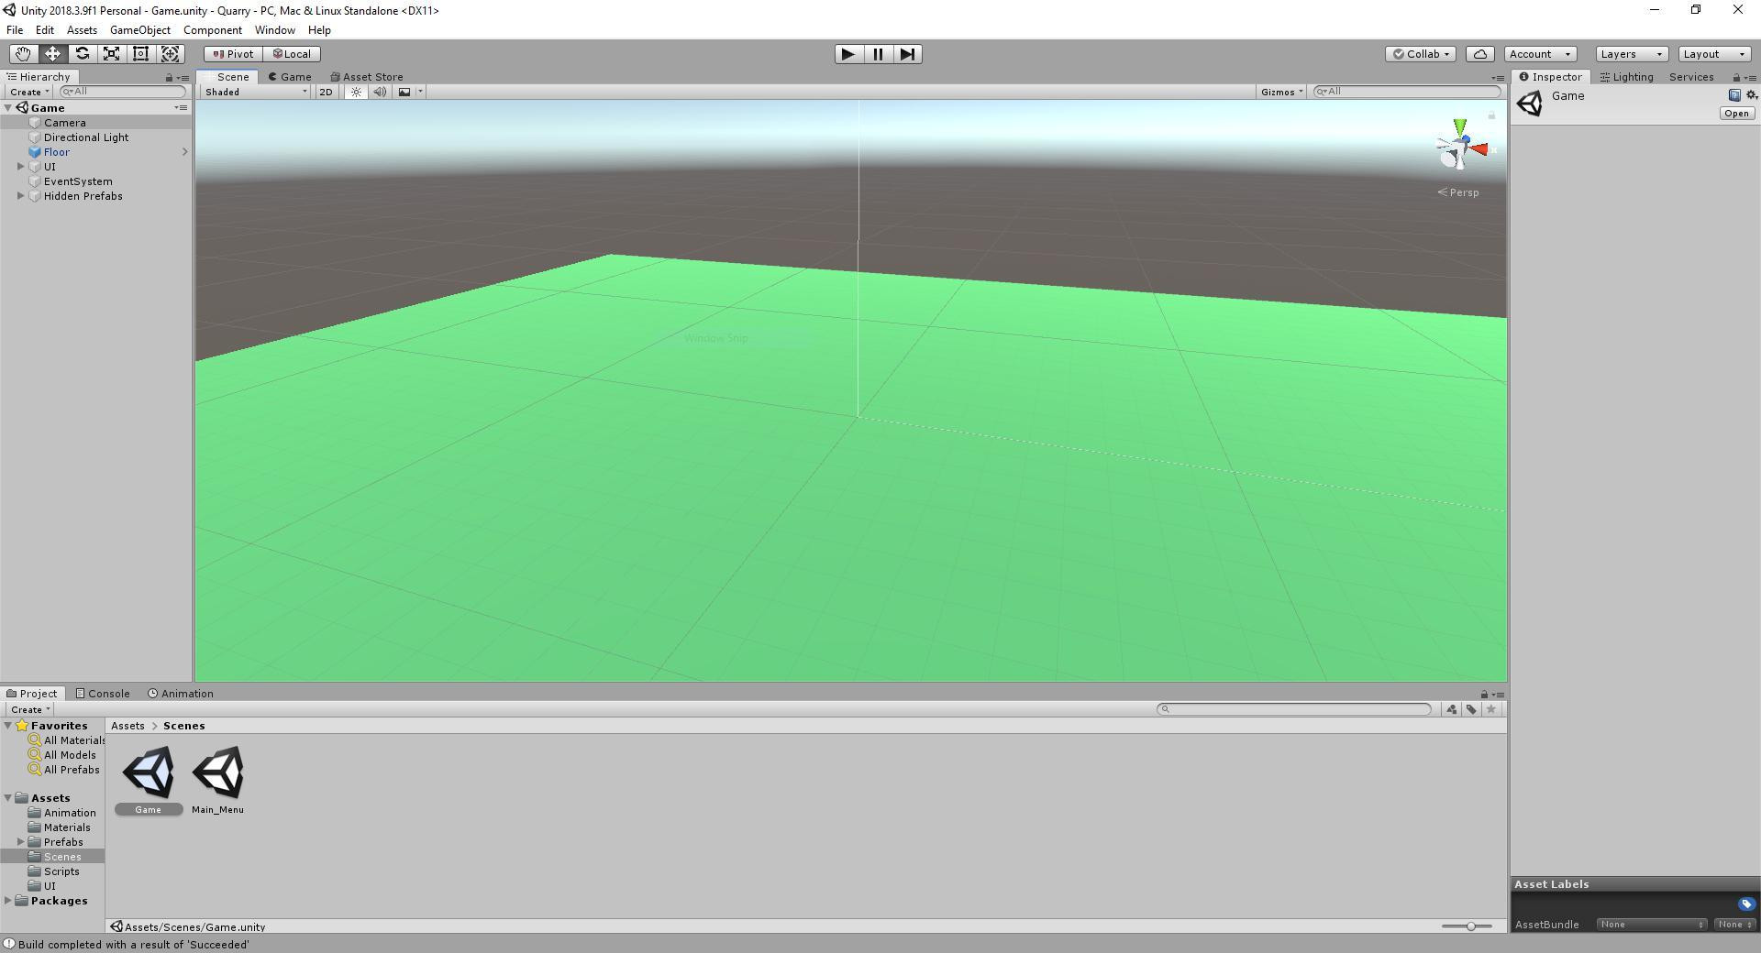Open the Collab button

point(1421,54)
